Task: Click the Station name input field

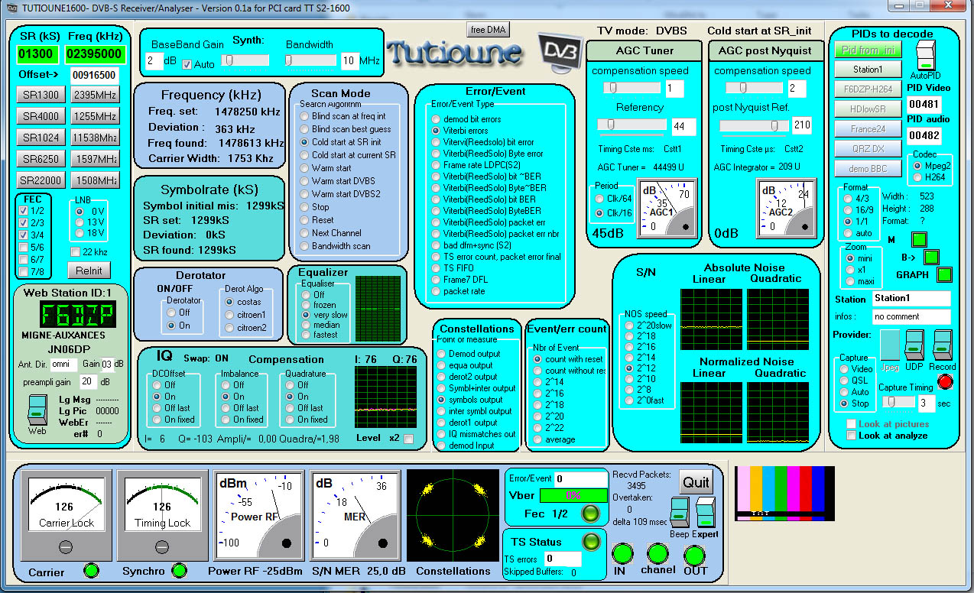Action: [911, 298]
